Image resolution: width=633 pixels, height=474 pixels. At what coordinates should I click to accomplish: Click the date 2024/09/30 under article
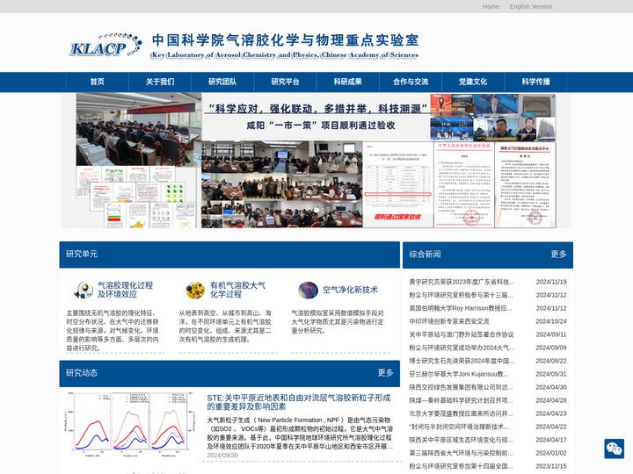coord(222,455)
